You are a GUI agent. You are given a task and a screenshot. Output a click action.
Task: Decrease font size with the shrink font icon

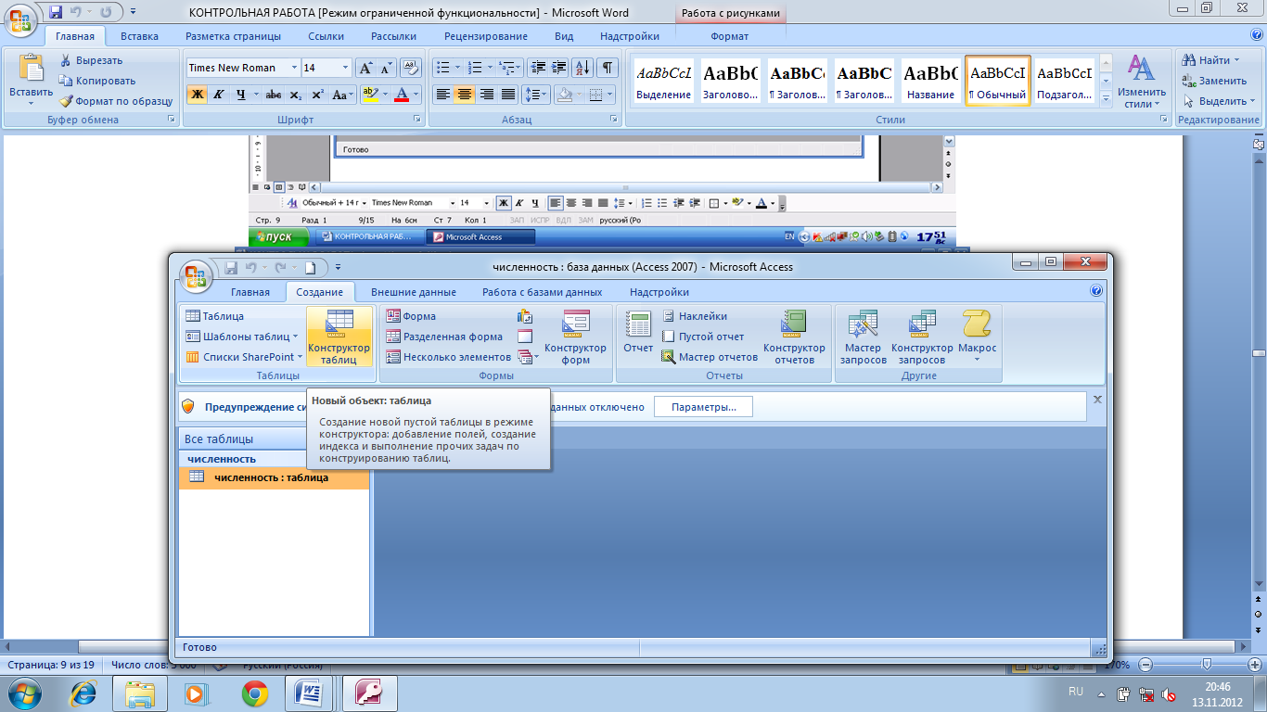tap(386, 68)
